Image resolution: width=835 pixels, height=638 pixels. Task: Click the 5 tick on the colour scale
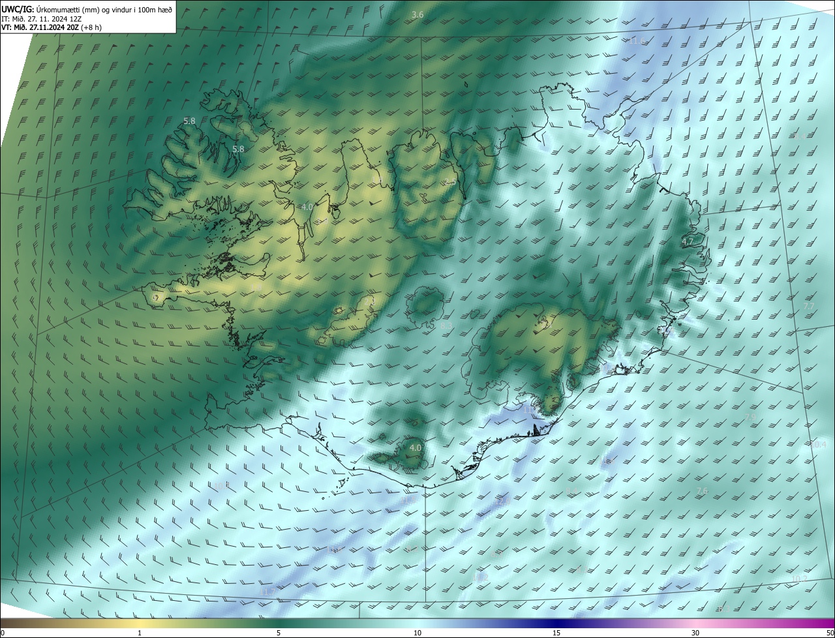[x=279, y=633]
